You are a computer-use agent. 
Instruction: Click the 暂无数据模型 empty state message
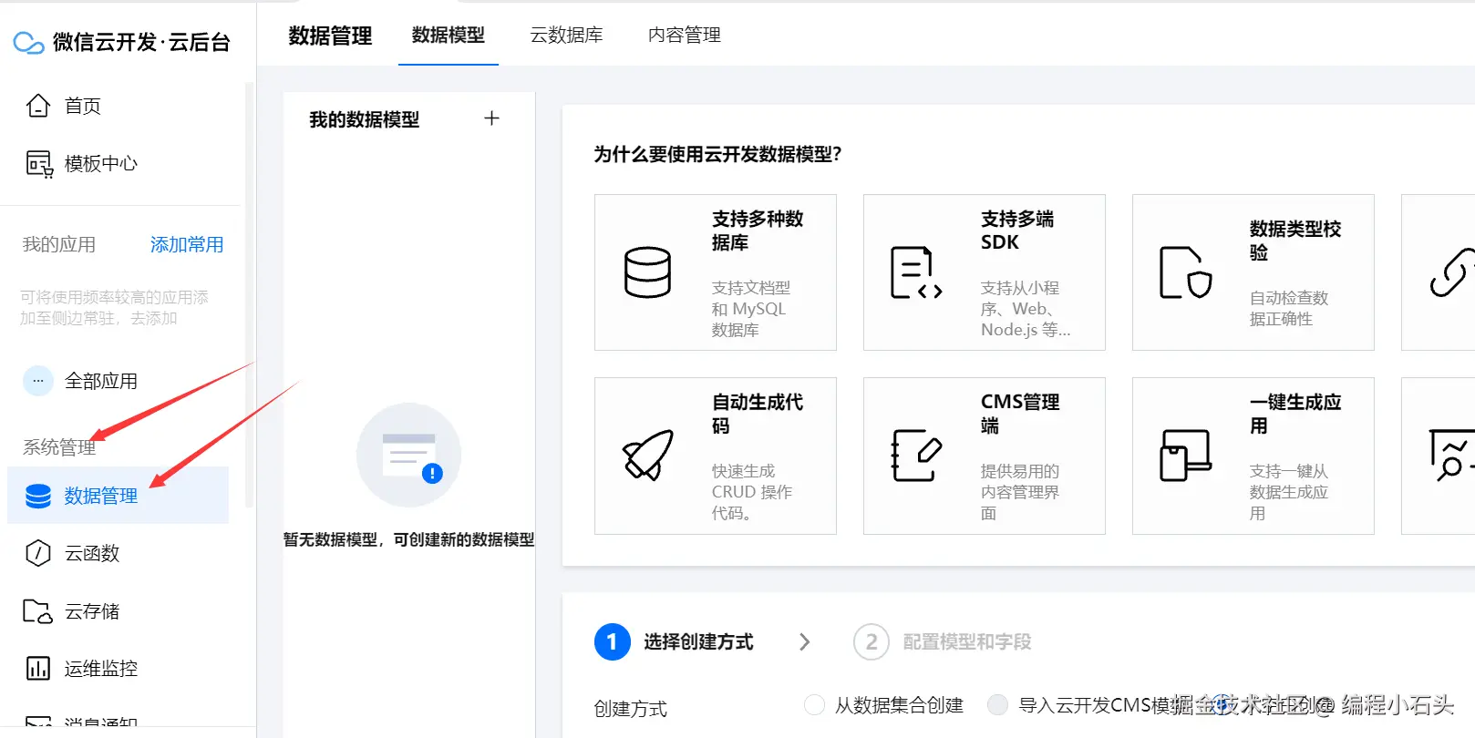(x=408, y=539)
